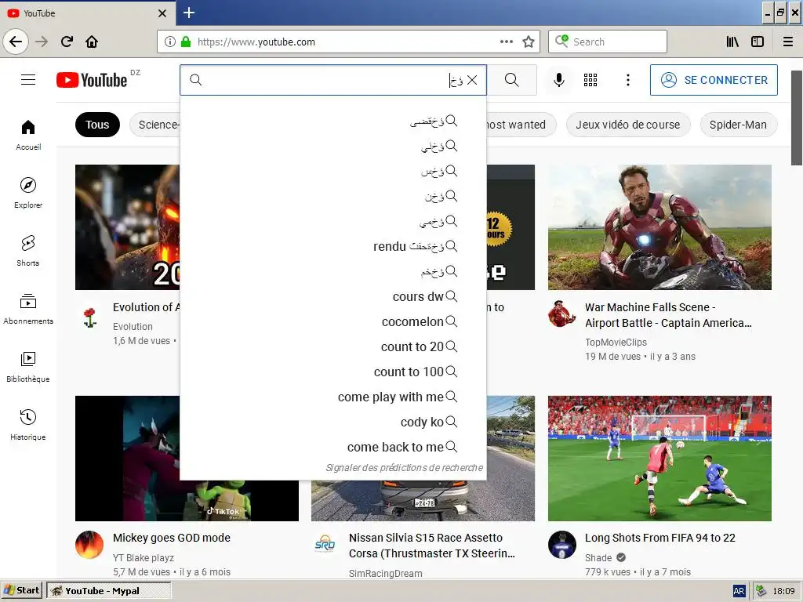The width and height of the screenshot is (803, 602).
Task: Select the Science filter chip
Action: (x=155, y=125)
